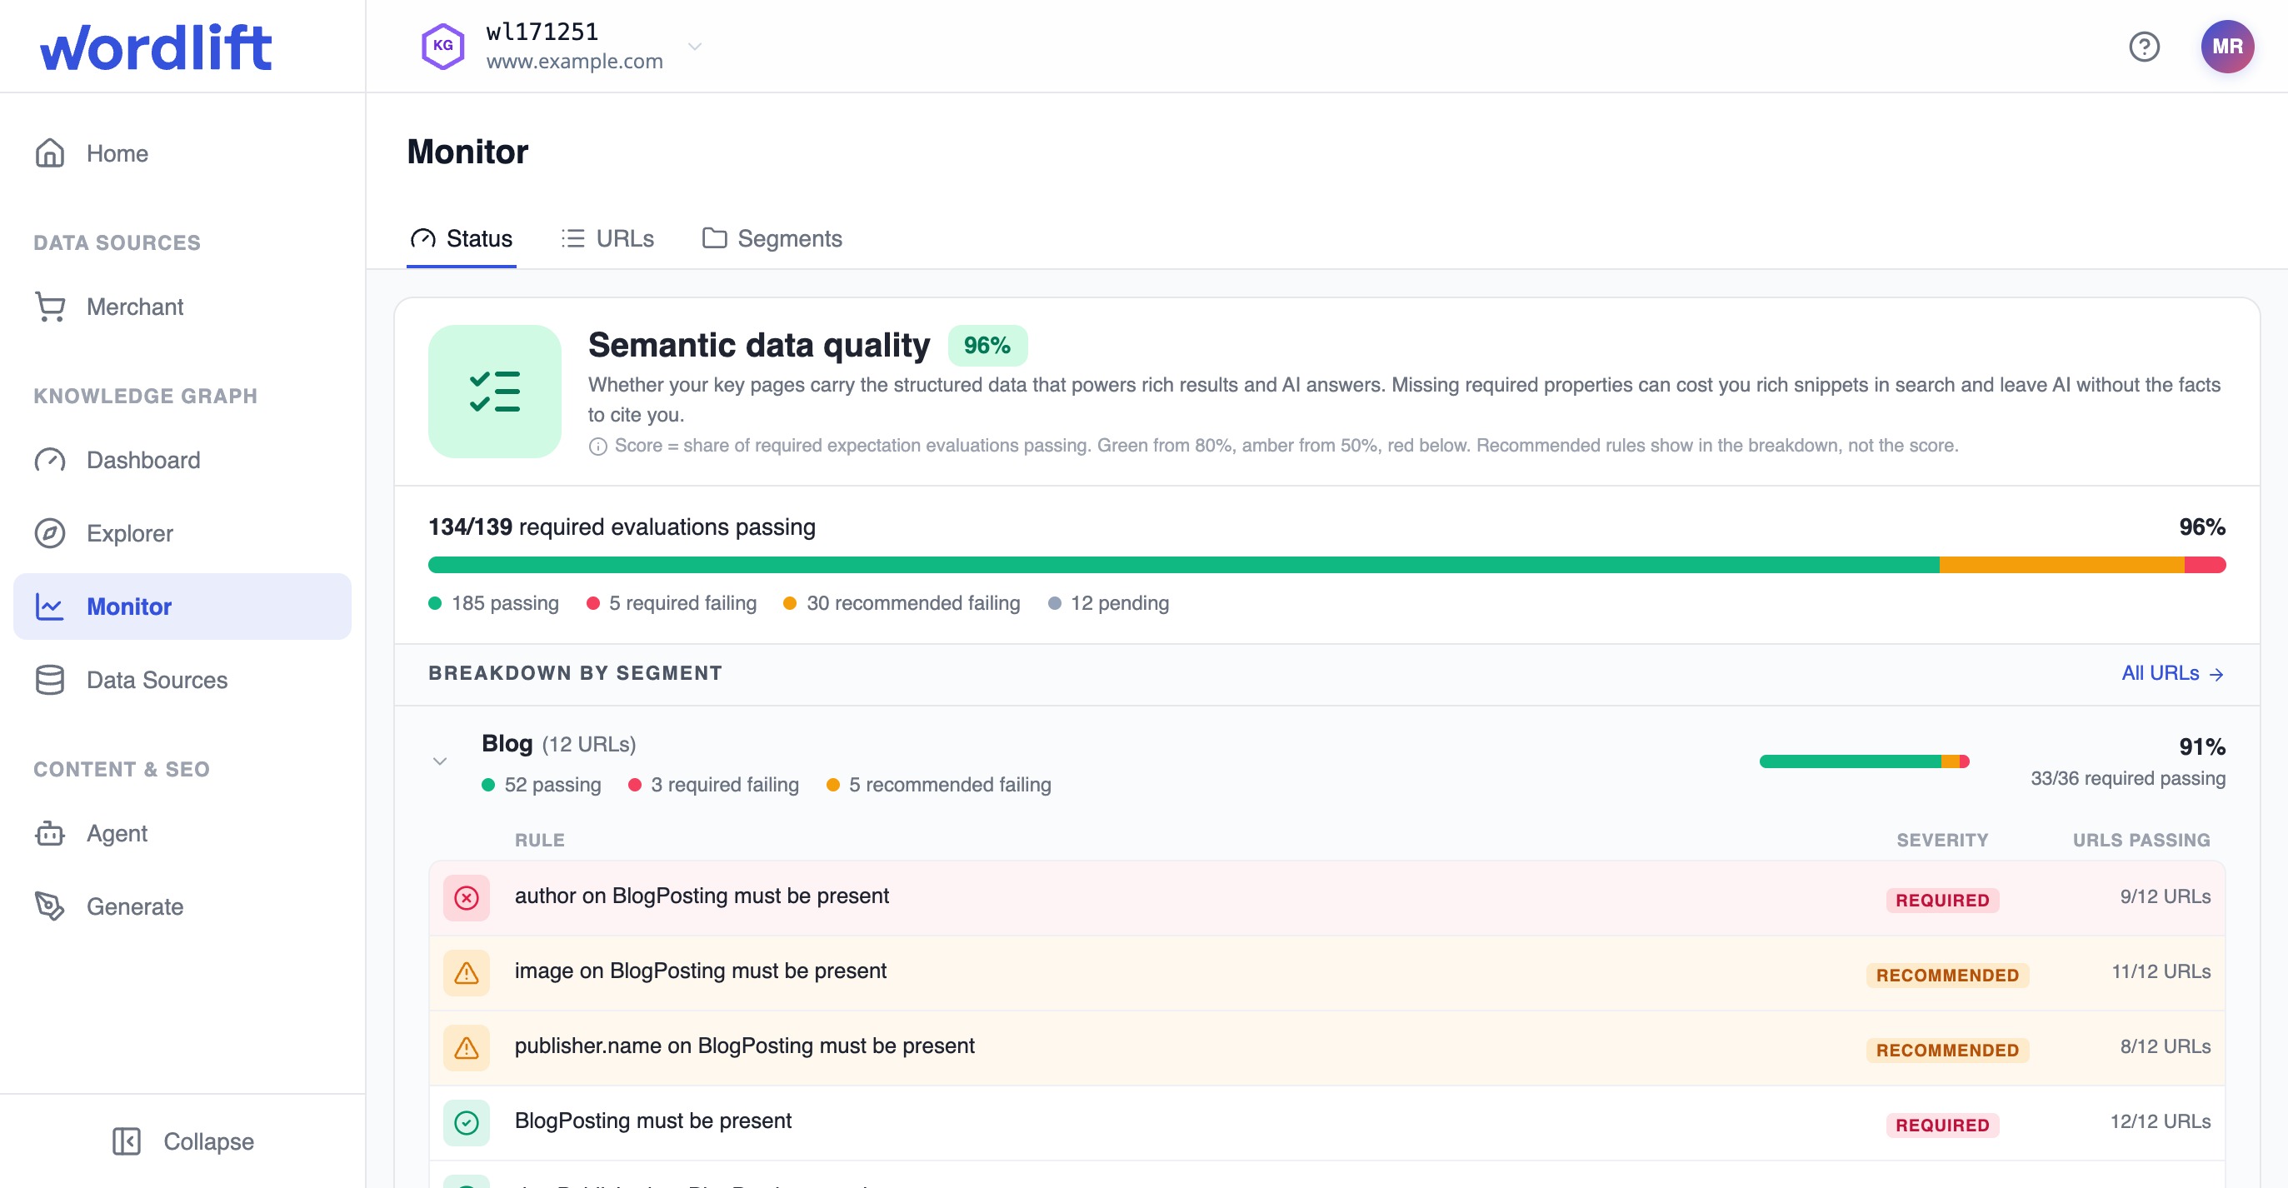Open the Explorer page
Viewport: 2288px width, 1188px height.
tap(182, 534)
